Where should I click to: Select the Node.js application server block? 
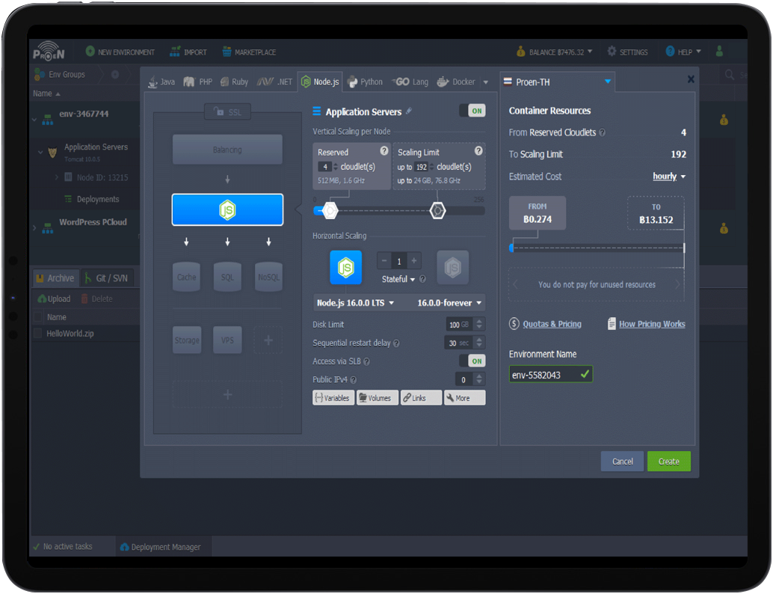tap(227, 209)
